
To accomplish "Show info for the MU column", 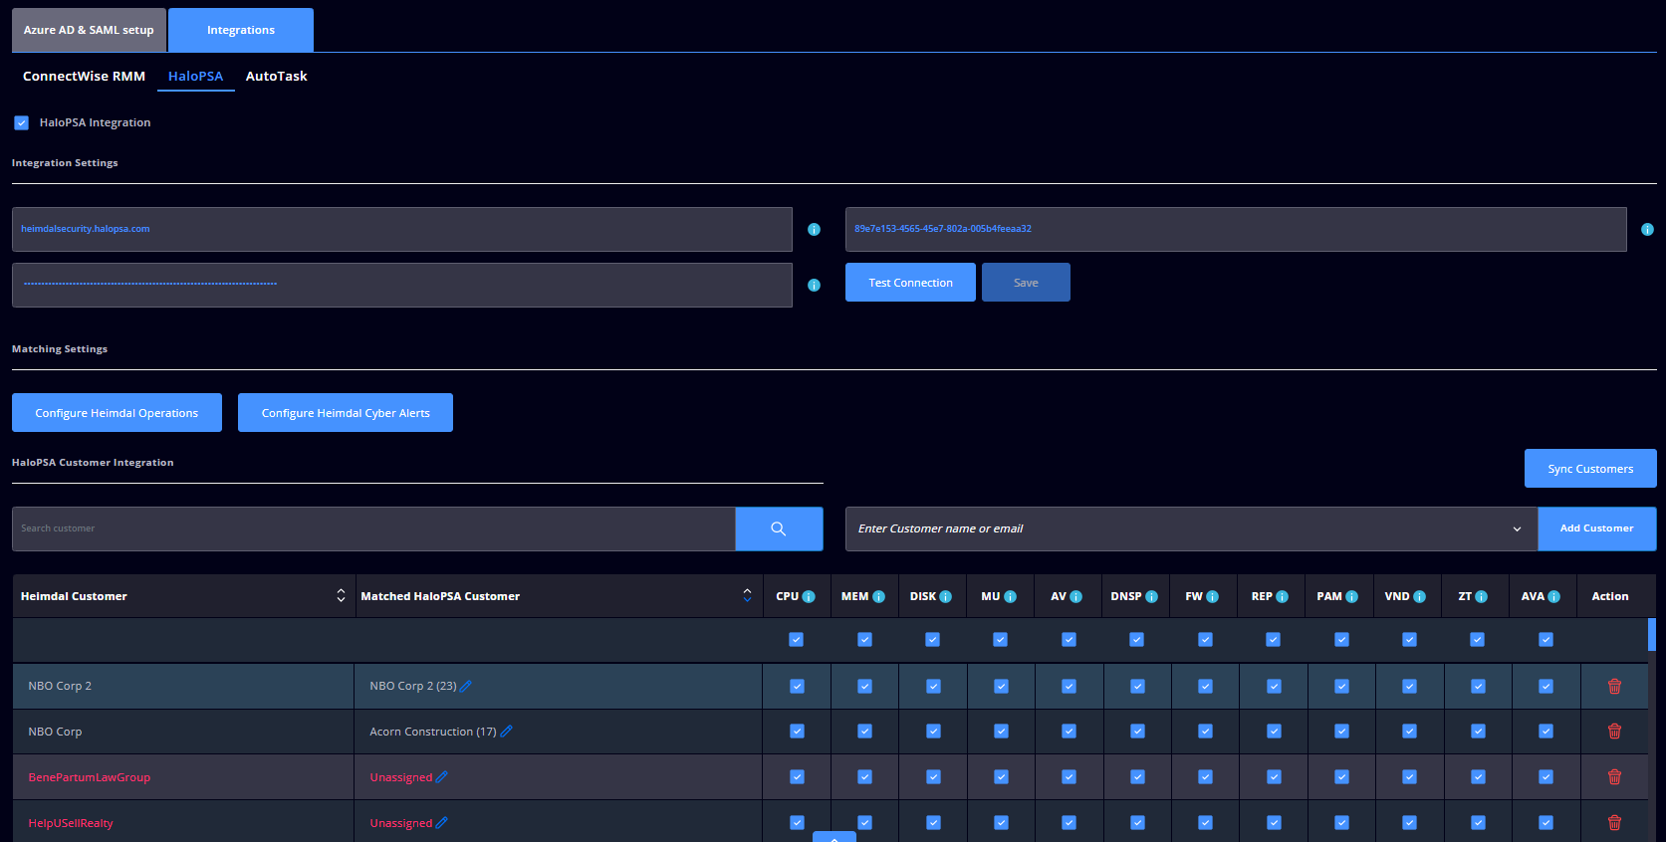I will (x=1010, y=597).
